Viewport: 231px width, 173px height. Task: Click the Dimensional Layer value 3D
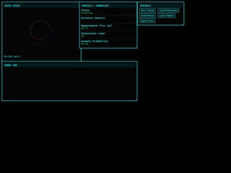(x=83, y=36)
